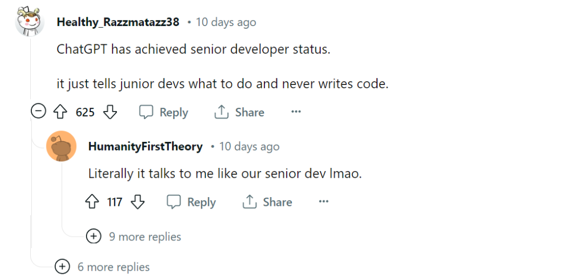Downvote the comment with 625 votes

[110, 113]
